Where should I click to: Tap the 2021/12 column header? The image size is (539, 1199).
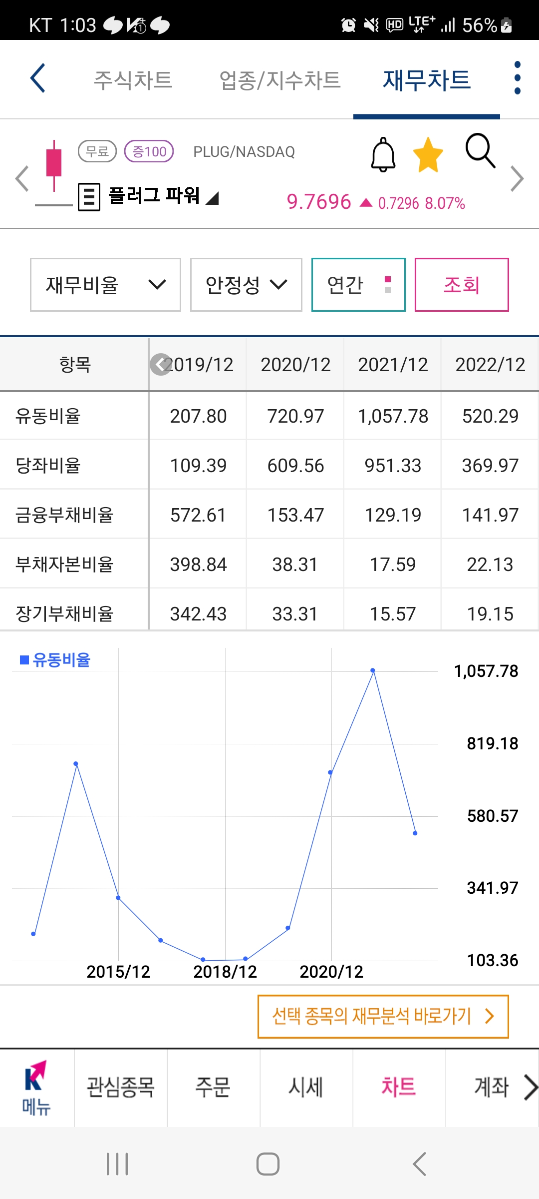(393, 365)
